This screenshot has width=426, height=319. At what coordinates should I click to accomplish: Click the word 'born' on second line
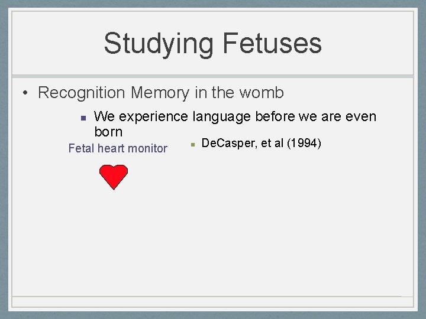coord(108,132)
